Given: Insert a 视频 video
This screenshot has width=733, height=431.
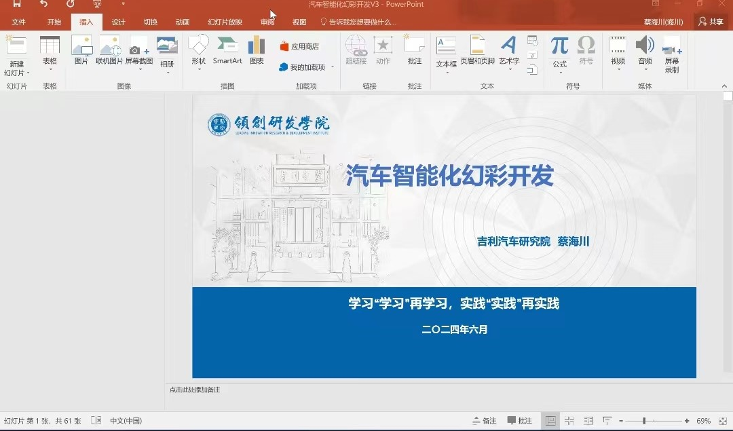Looking at the screenshot, I should click(618, 52).
